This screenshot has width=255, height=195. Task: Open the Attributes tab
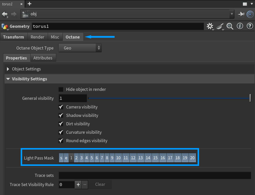43,58
